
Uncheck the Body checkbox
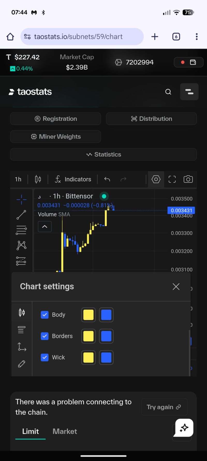point(45,315)
